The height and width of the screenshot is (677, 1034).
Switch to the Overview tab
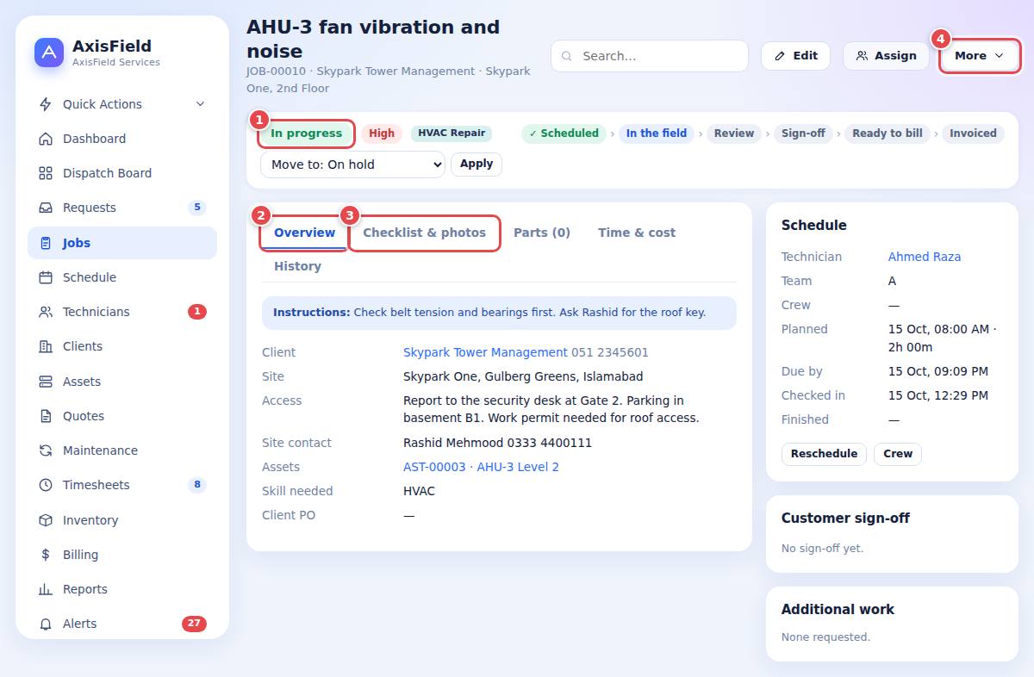click(x=304, y=233)
